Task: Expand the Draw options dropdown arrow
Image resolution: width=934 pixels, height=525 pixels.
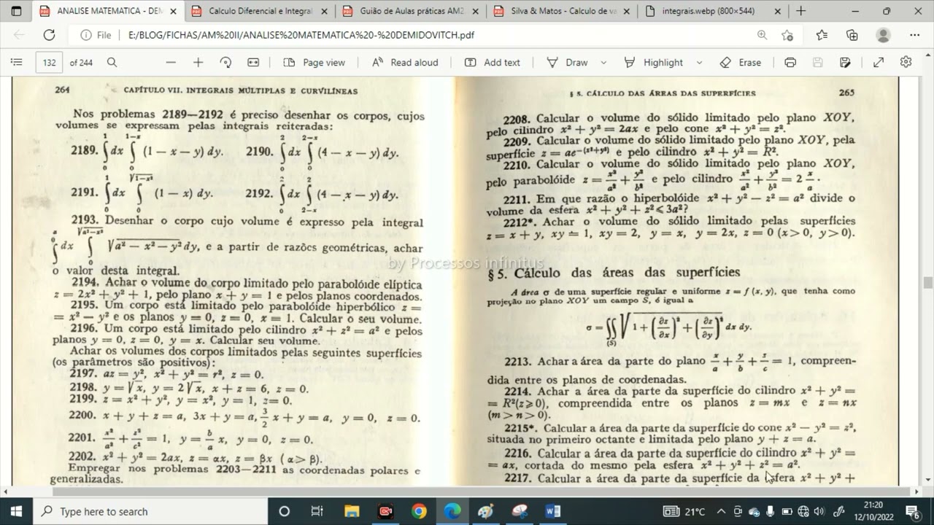Action: 604,63
